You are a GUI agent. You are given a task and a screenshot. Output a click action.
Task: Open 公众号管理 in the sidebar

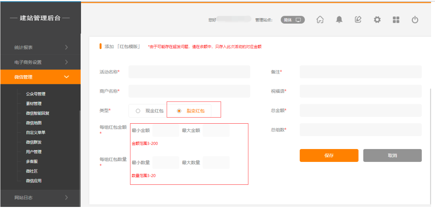(x=36, y=94)
